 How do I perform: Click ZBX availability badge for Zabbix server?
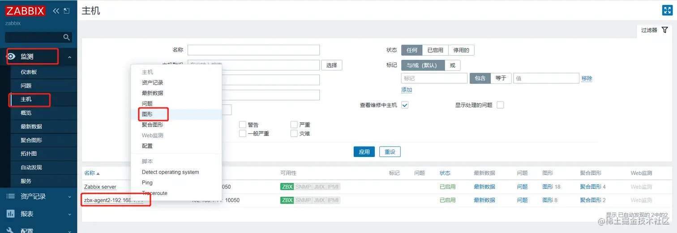point(287,186)
